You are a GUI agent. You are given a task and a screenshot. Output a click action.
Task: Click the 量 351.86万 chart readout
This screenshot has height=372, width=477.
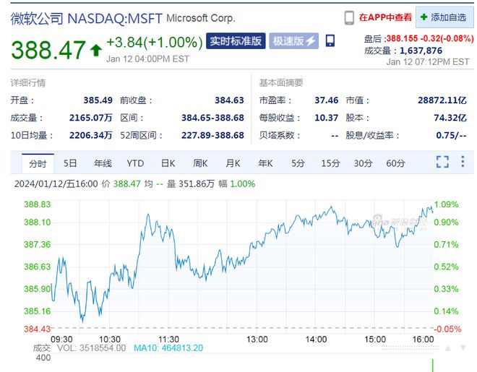(190, 184)
